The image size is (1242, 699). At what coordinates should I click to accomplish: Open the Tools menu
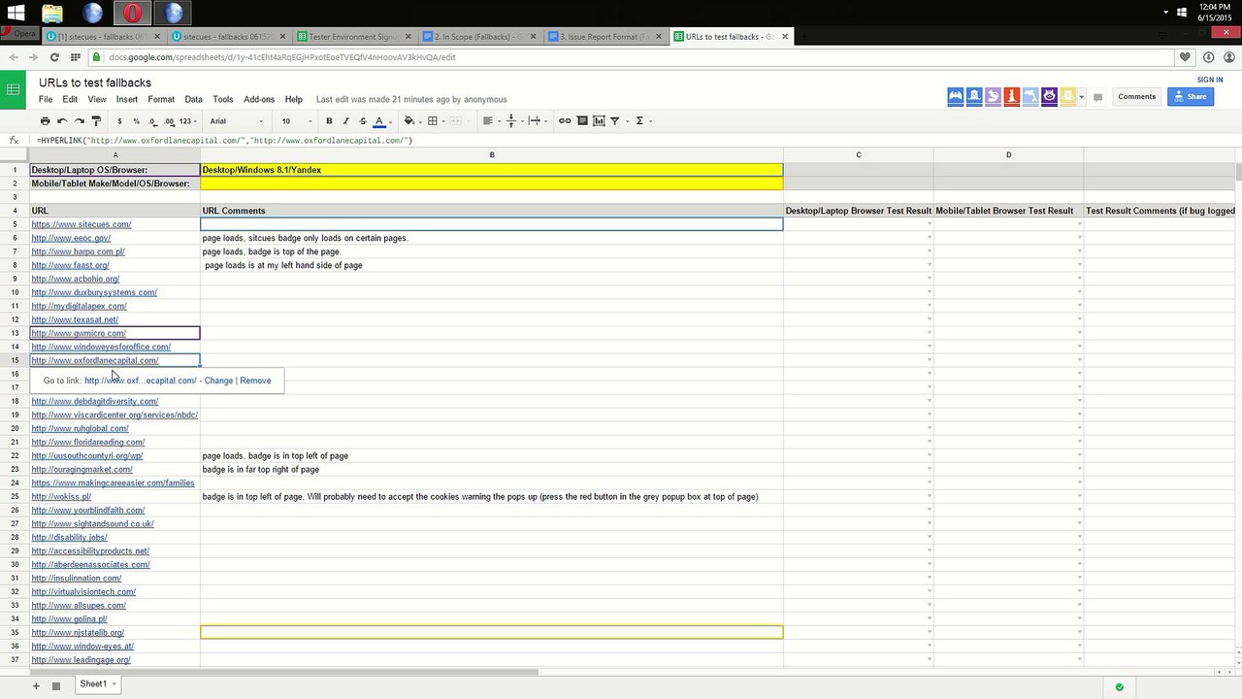coord(223,99)
